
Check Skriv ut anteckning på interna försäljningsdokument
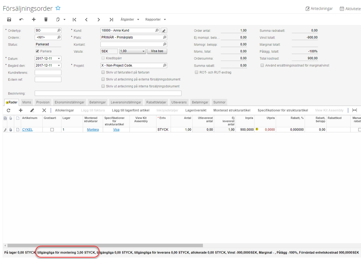(103, 86)
